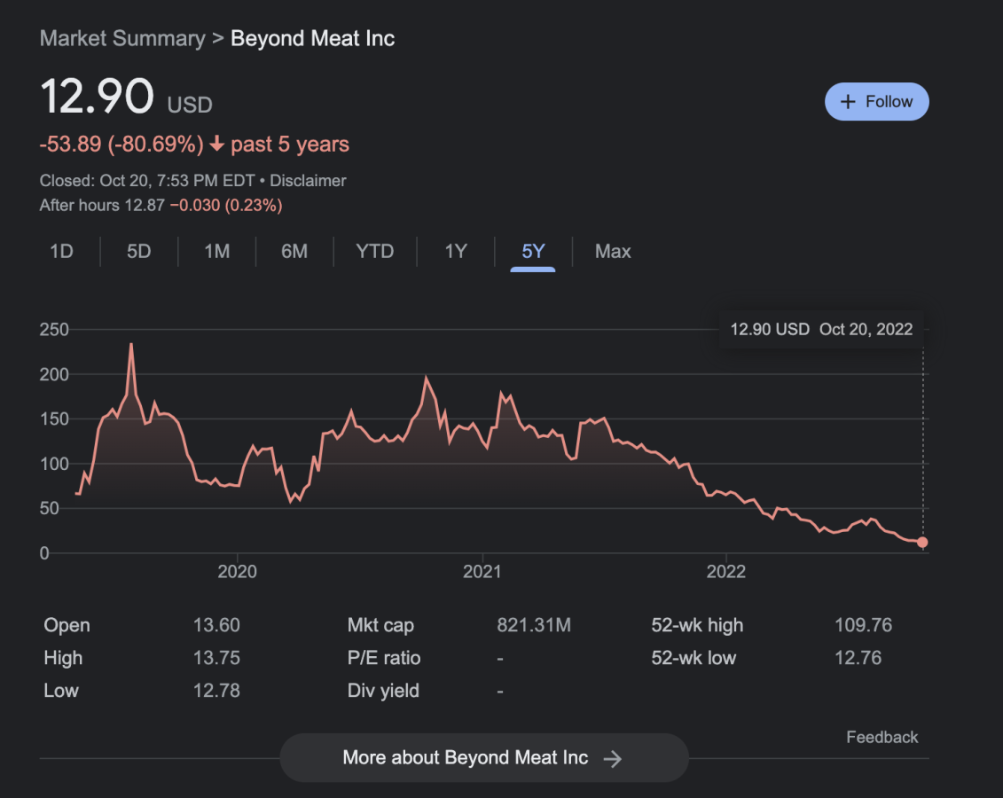The image size is (1003, 798).
Task: Choose the 1Y range tab
Action: click(456, 251)
